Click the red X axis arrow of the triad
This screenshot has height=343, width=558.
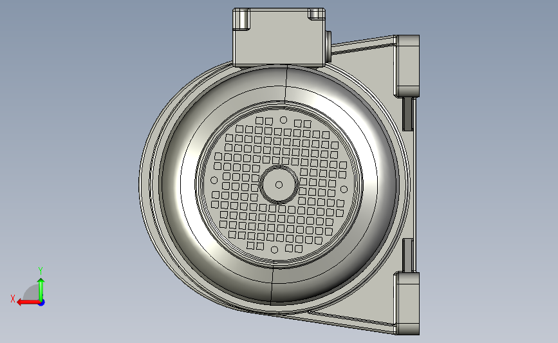point(28,302)
